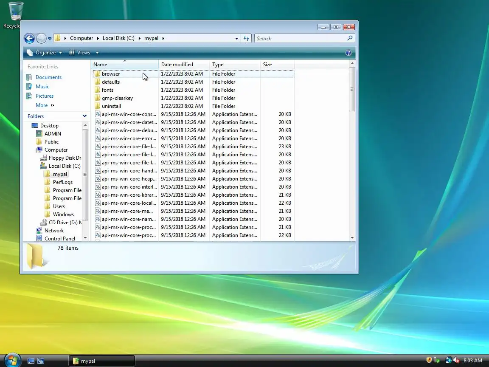The image size is (489, 367).
Task: Select Control Panel in folder tree
Action: tap(59, 239)
